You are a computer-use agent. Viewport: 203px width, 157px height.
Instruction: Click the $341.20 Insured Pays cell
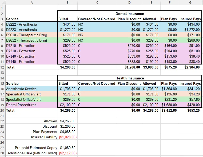coord(190,89)
